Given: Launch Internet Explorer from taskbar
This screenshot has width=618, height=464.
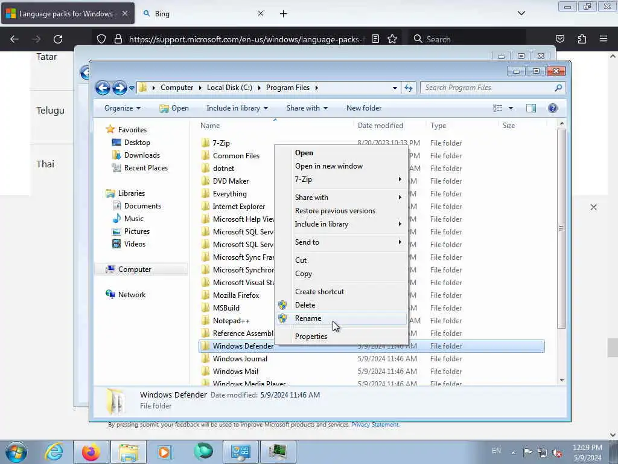Looking at the screenshot, I should pos(54,452).
